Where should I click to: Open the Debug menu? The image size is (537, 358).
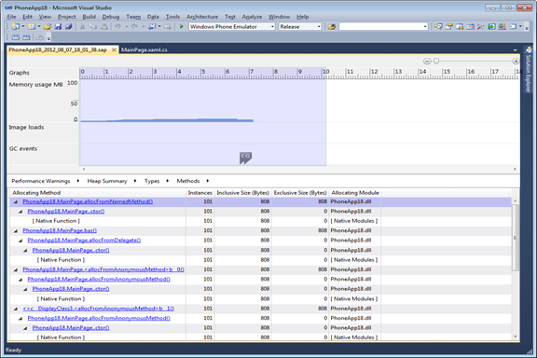tap(111, 17)
